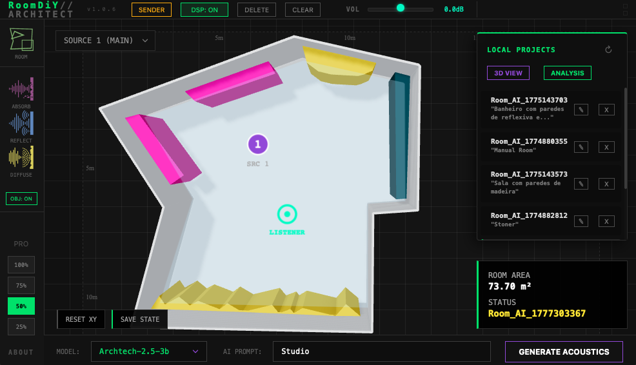
Task: Click the VOL slider handle
Action: point(401,8)
